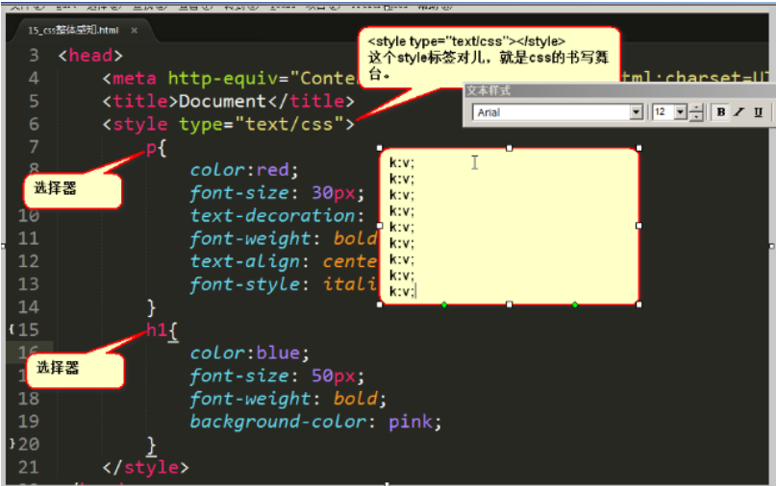Click the font-style property on line 13
776x486 pixels.
click(245, 284)
